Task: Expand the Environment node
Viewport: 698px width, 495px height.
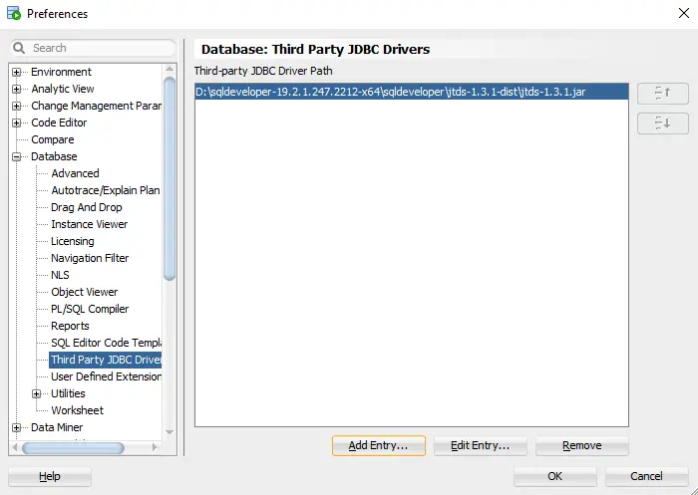Action: [17, 72]
